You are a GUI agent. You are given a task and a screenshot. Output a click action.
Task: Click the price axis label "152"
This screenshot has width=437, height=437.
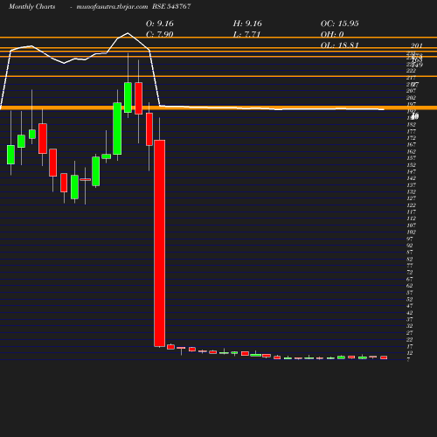click(412, 165)
